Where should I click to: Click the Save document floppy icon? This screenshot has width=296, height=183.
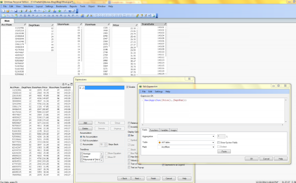16,11
